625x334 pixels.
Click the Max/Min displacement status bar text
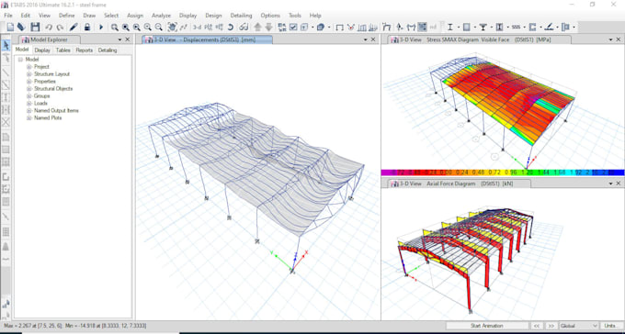[75, 326]
